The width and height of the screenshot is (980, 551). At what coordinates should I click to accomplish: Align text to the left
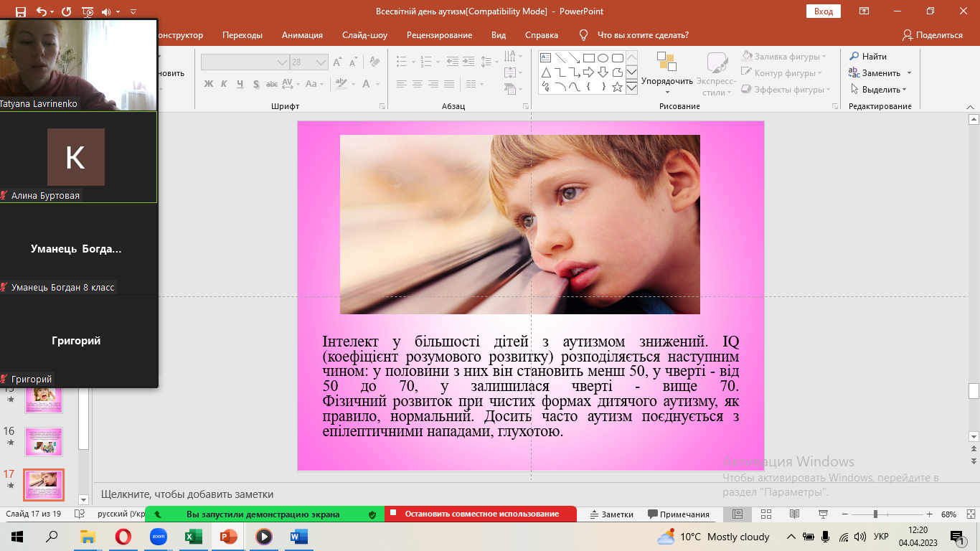pos(402,84)
